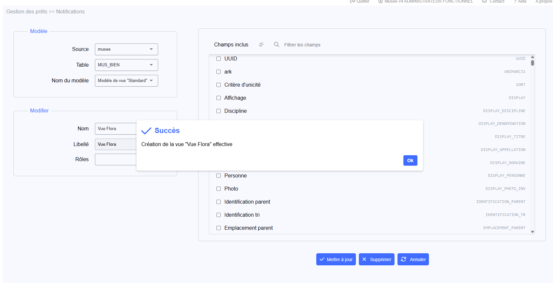
Task: Check the UUID field checkbox
Action: click(218, 59)
